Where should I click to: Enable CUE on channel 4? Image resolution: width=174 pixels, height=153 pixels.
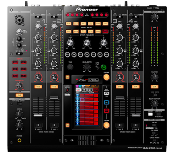tap(135, 87)
